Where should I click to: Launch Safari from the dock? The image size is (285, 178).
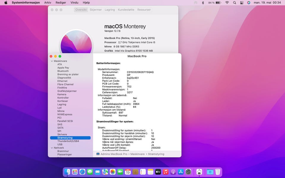(x=82, y=172)
